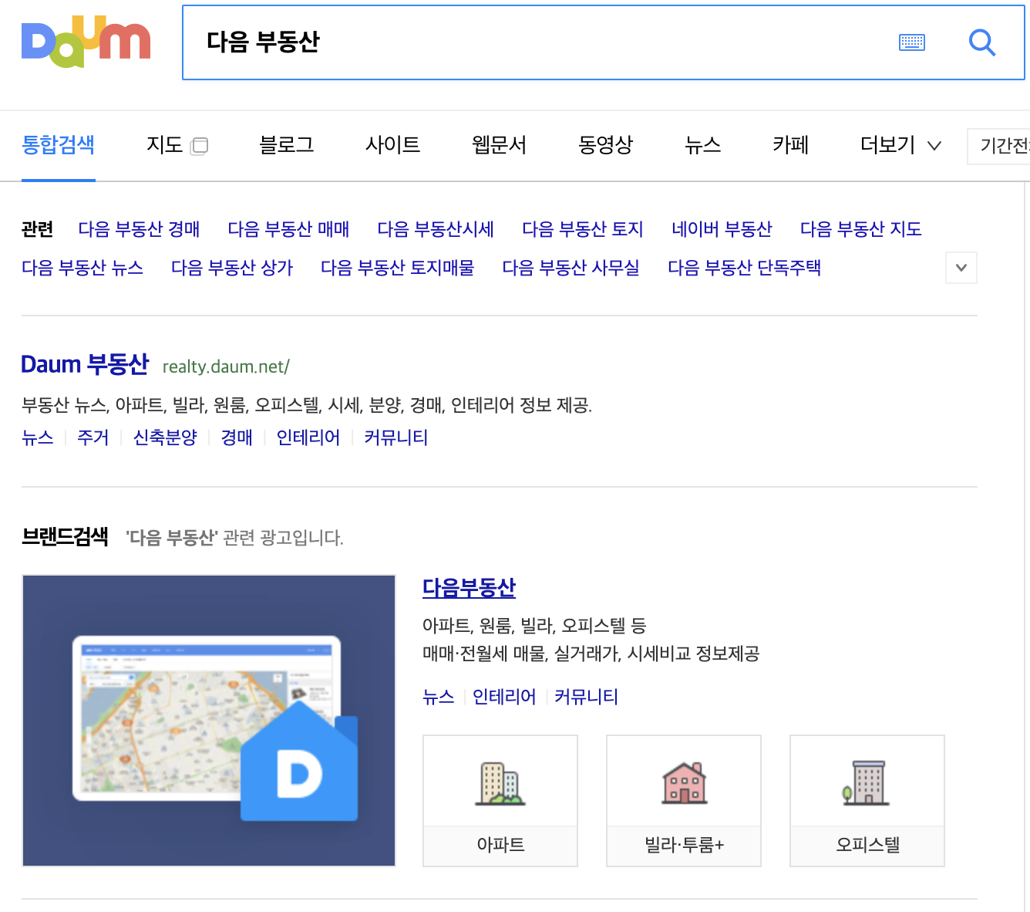Open related search 다음 부동산시세
The height and width of the screenshot is (912, 1030).
[x=436, y=229]
